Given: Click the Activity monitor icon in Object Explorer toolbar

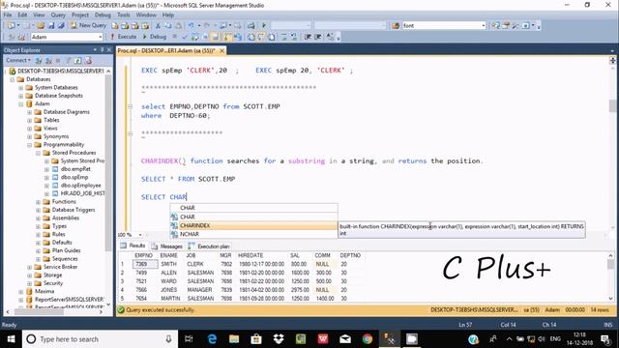Looking at the screenshot, I should (x=88, y=60).
